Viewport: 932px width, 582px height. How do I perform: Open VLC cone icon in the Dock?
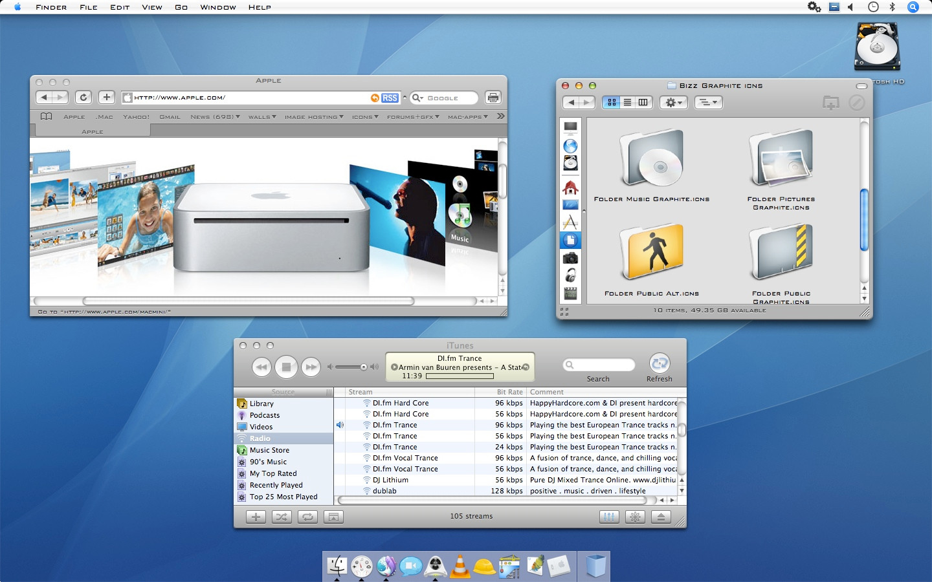point(460,566)
